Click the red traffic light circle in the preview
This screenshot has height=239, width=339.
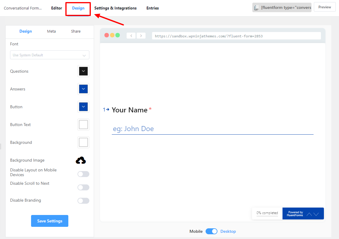[106, 35]
